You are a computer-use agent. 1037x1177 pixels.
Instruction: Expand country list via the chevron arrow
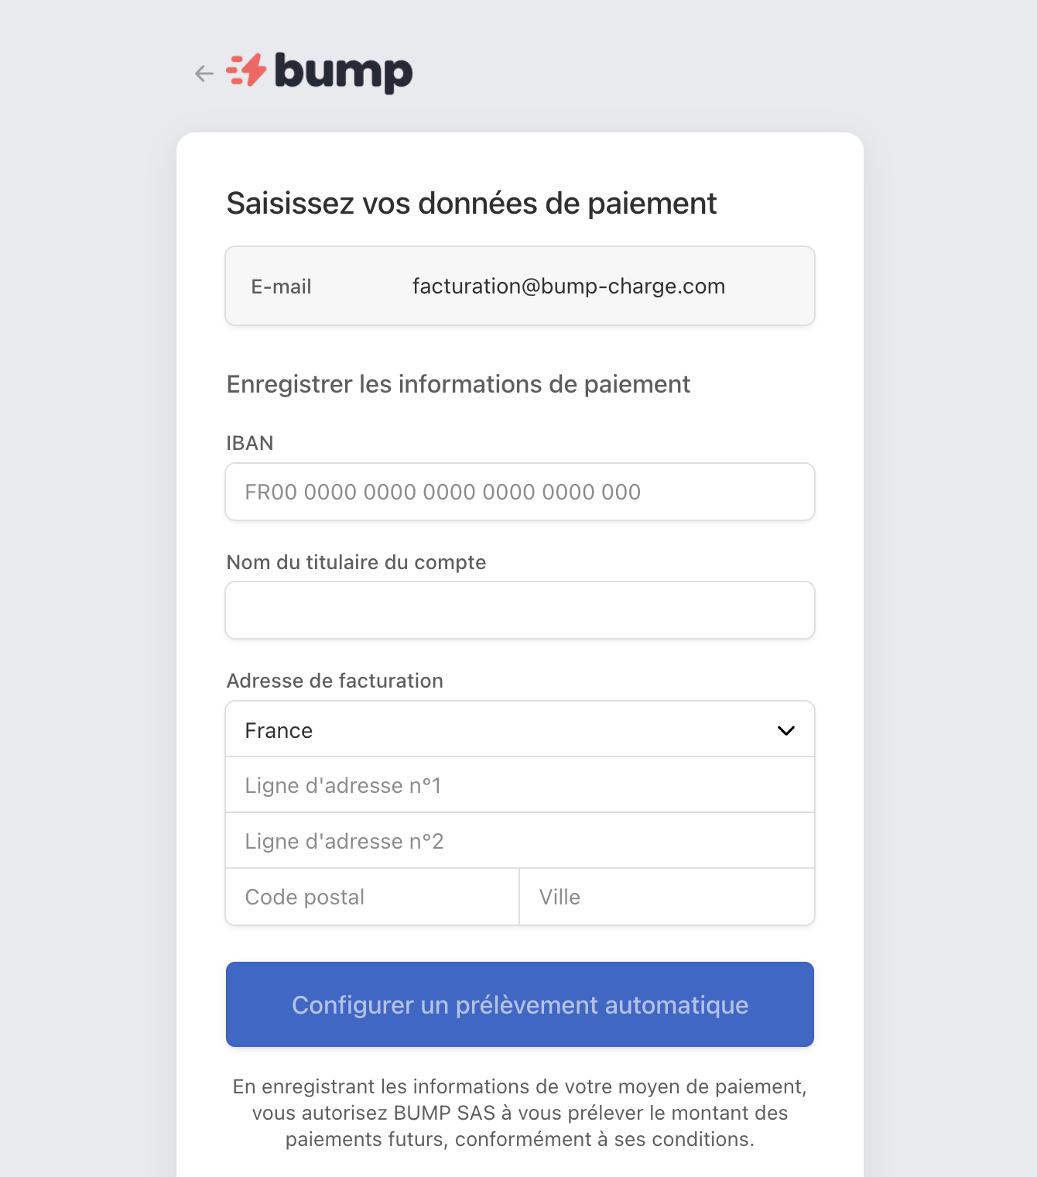pyautogui.click(x=786, y=730)
